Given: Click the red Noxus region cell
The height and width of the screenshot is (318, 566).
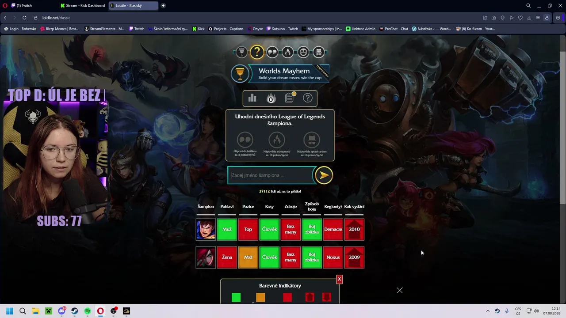Looking at the screenshot, I should click(333, 257).
